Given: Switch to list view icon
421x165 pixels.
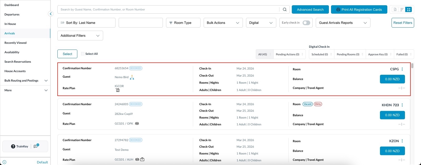Looking at the screenshot, I should [x=402, y=9].
